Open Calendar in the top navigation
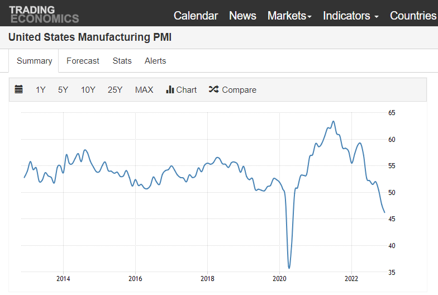The height and width of the screenshot is (295, 438). pyautogui.click(x=196, y=16)
